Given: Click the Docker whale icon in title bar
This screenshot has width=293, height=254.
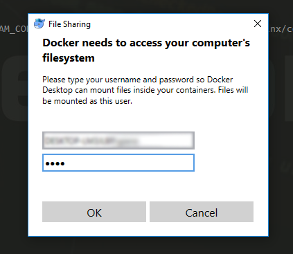Looking at the screenshot, I should coord(39,24).
